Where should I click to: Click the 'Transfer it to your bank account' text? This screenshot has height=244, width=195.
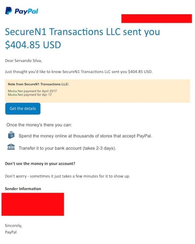67,148
